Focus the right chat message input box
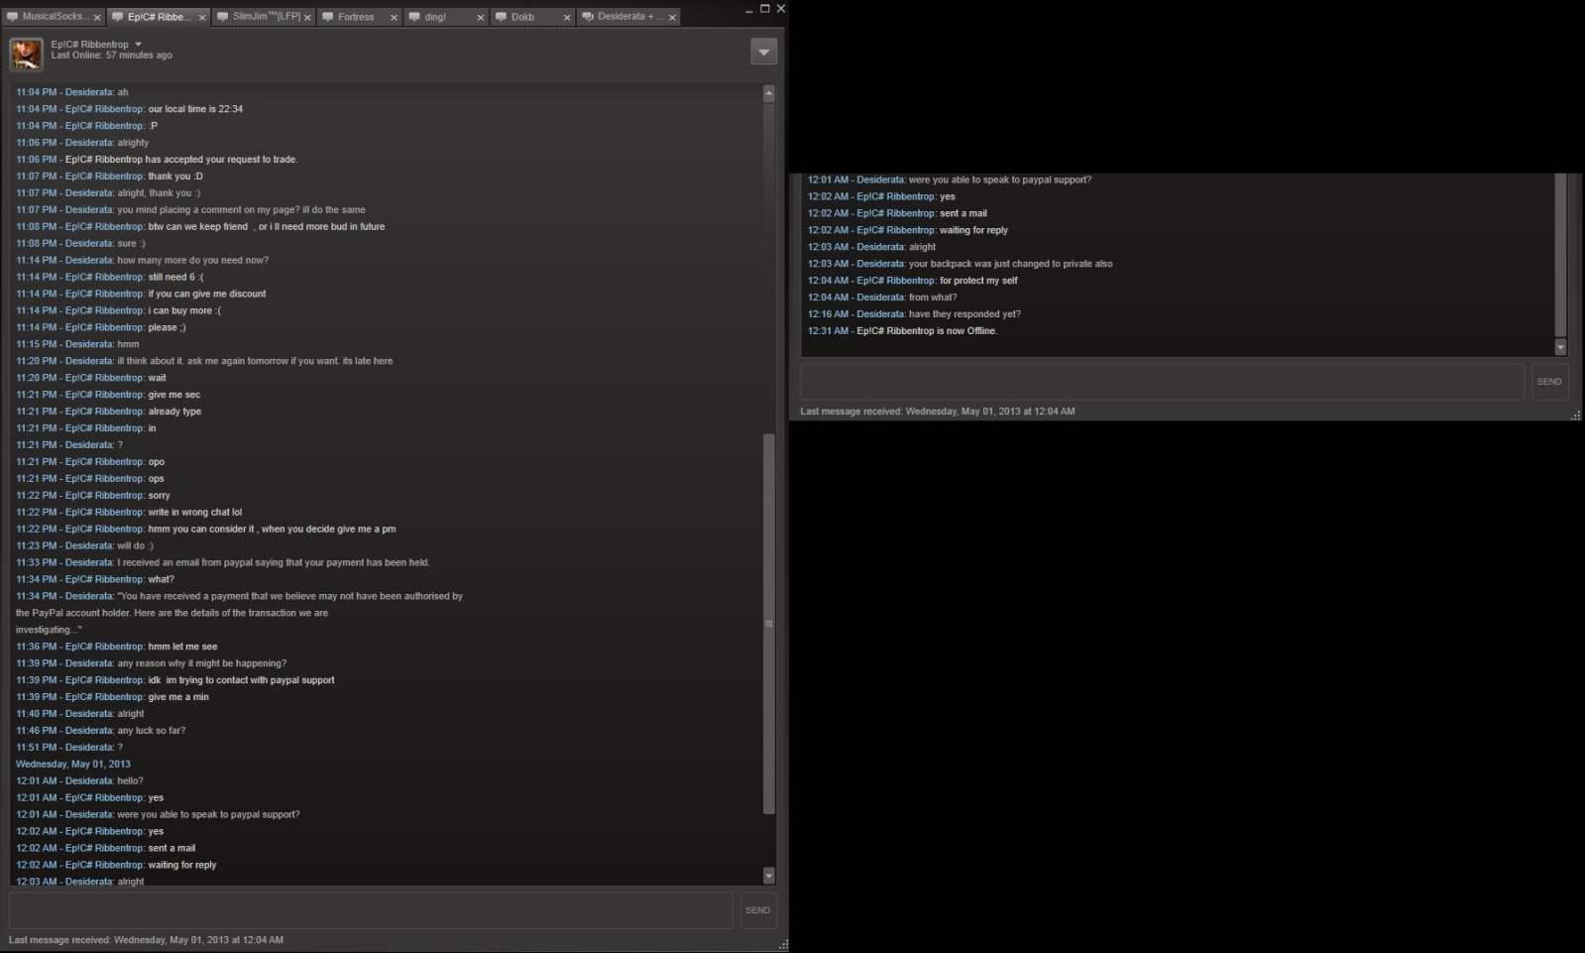 tap(1162, 382)
